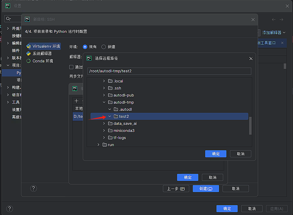Open 按键 settings in the tree
This screenshot has width=293, height=215.
coord(17,36)
